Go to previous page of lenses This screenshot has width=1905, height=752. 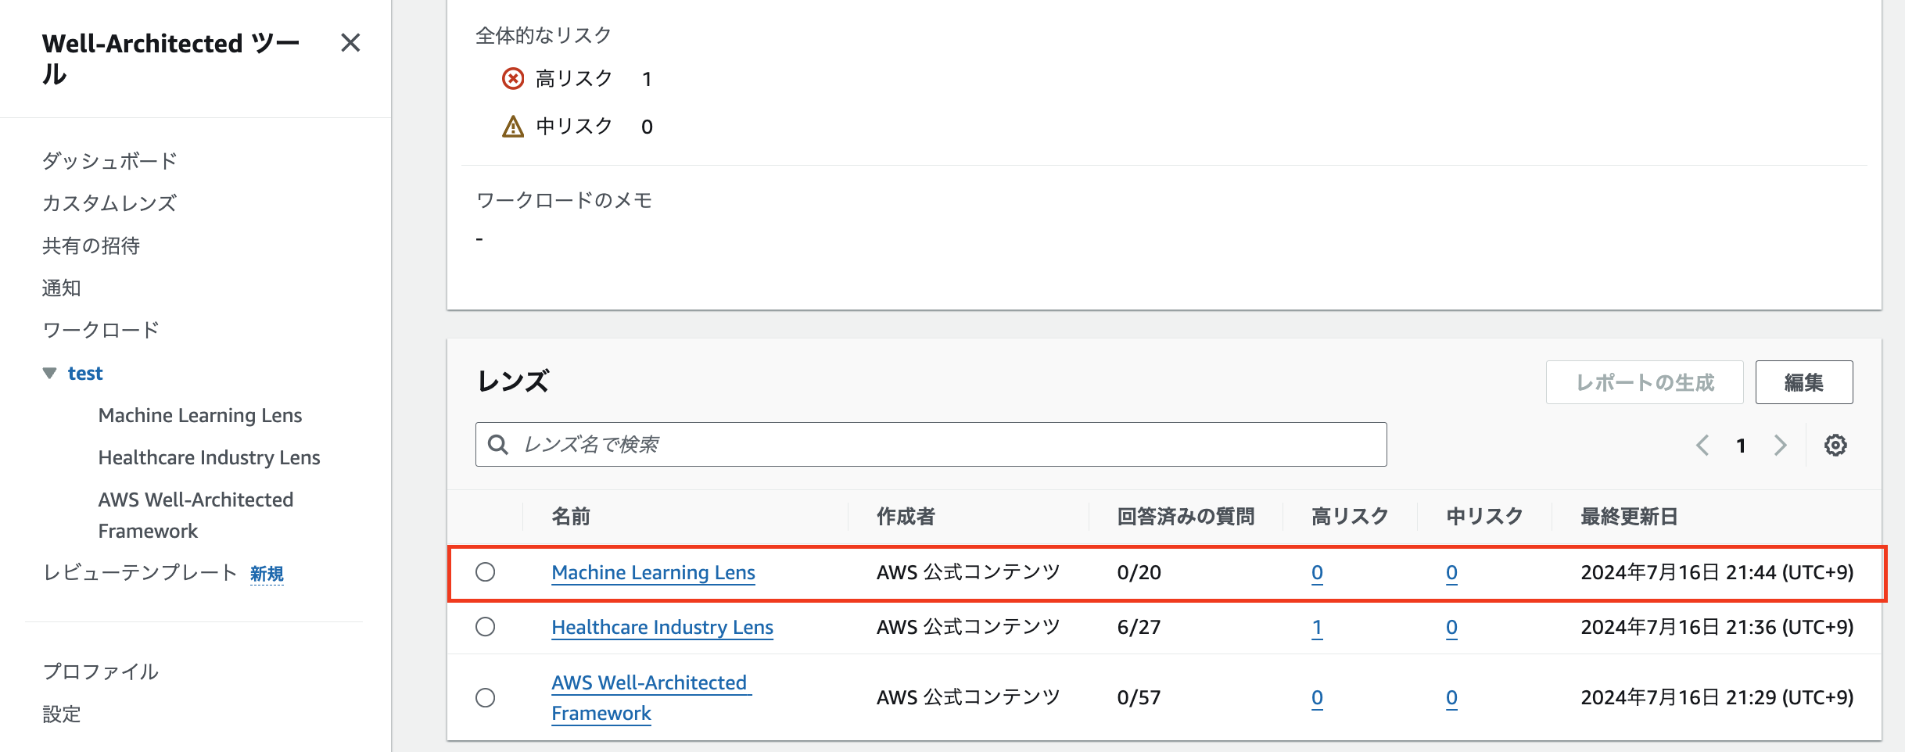click(x=1702, y=446)
